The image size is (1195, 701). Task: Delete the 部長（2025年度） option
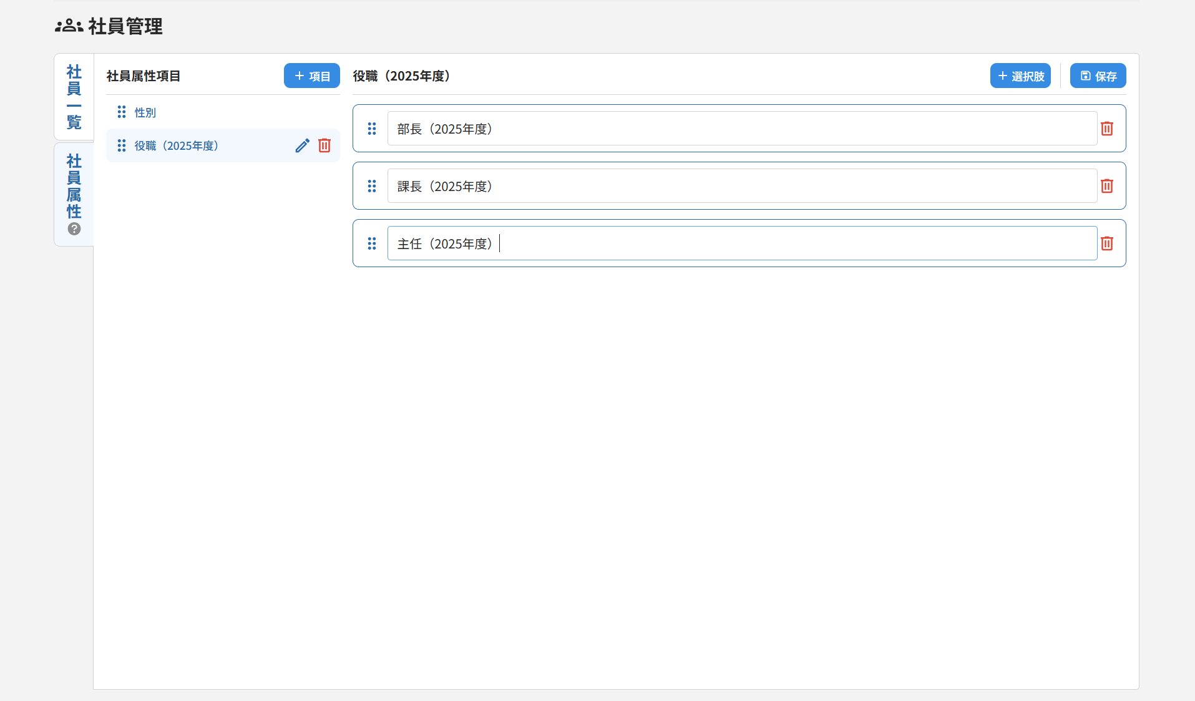coord(1106,129)
